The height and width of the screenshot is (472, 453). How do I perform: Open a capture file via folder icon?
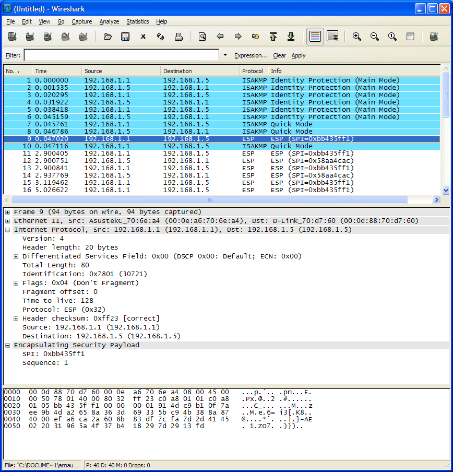pos(108,37)
